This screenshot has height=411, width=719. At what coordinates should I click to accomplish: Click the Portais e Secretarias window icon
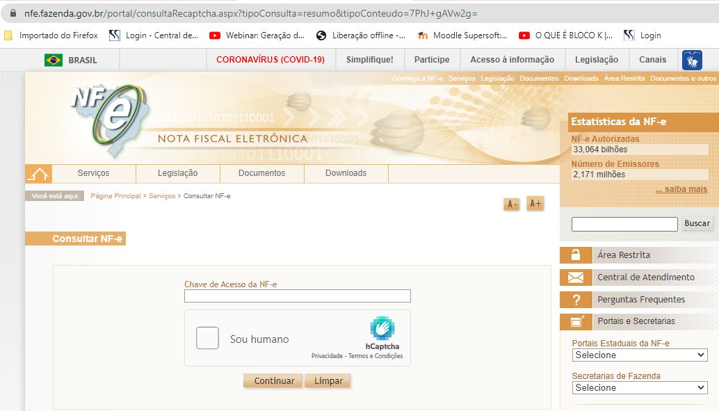pos(576,321)
